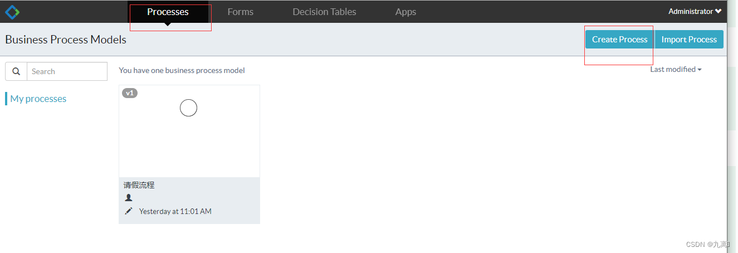This screenshot has height=253, width=738.
Task: Click the search magnifier icon
Action: pyautogui.click(x=16, y=71)
